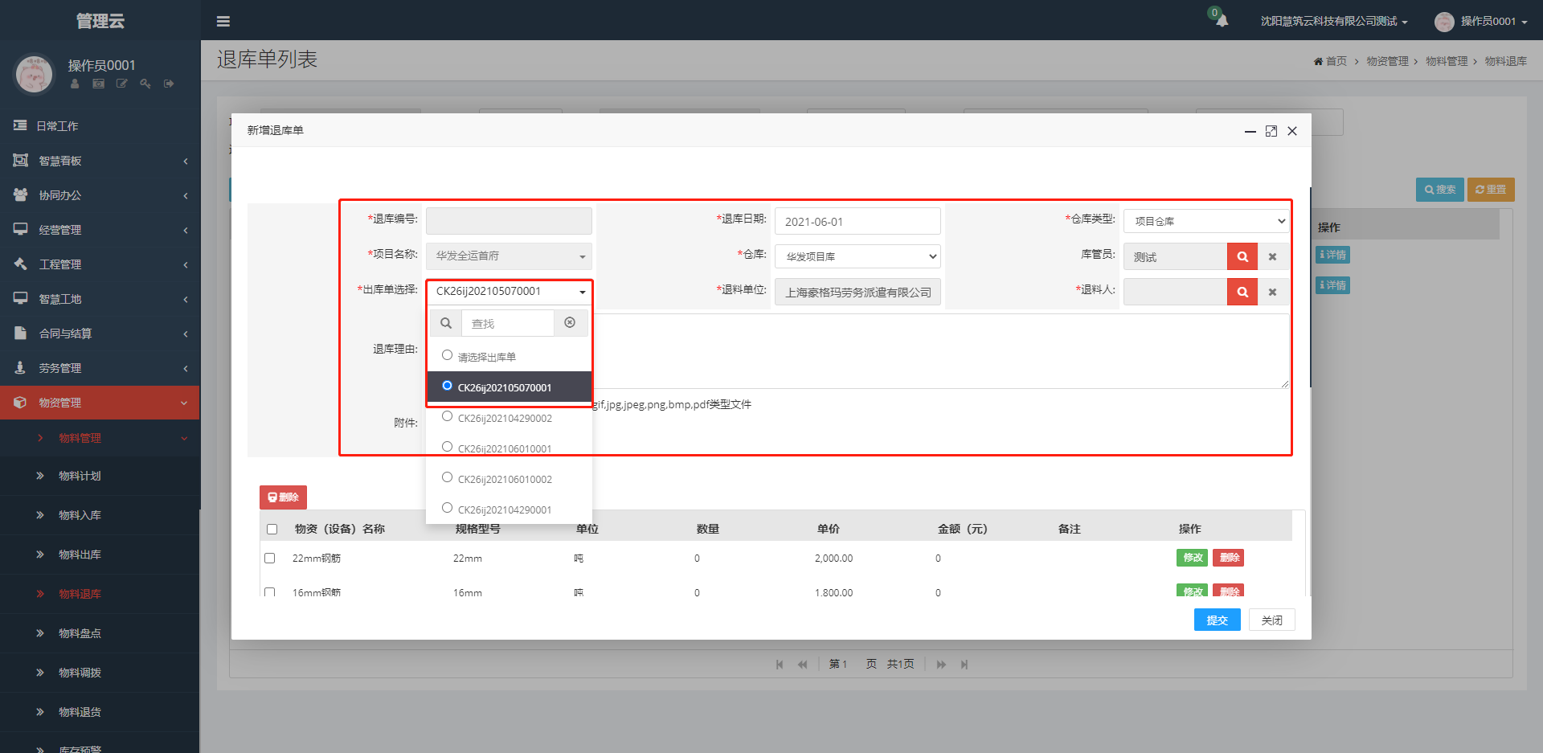Check the select-all checkbox in materials table header
The width and height of the screenshot is (1543, 753).
(272, 529)
